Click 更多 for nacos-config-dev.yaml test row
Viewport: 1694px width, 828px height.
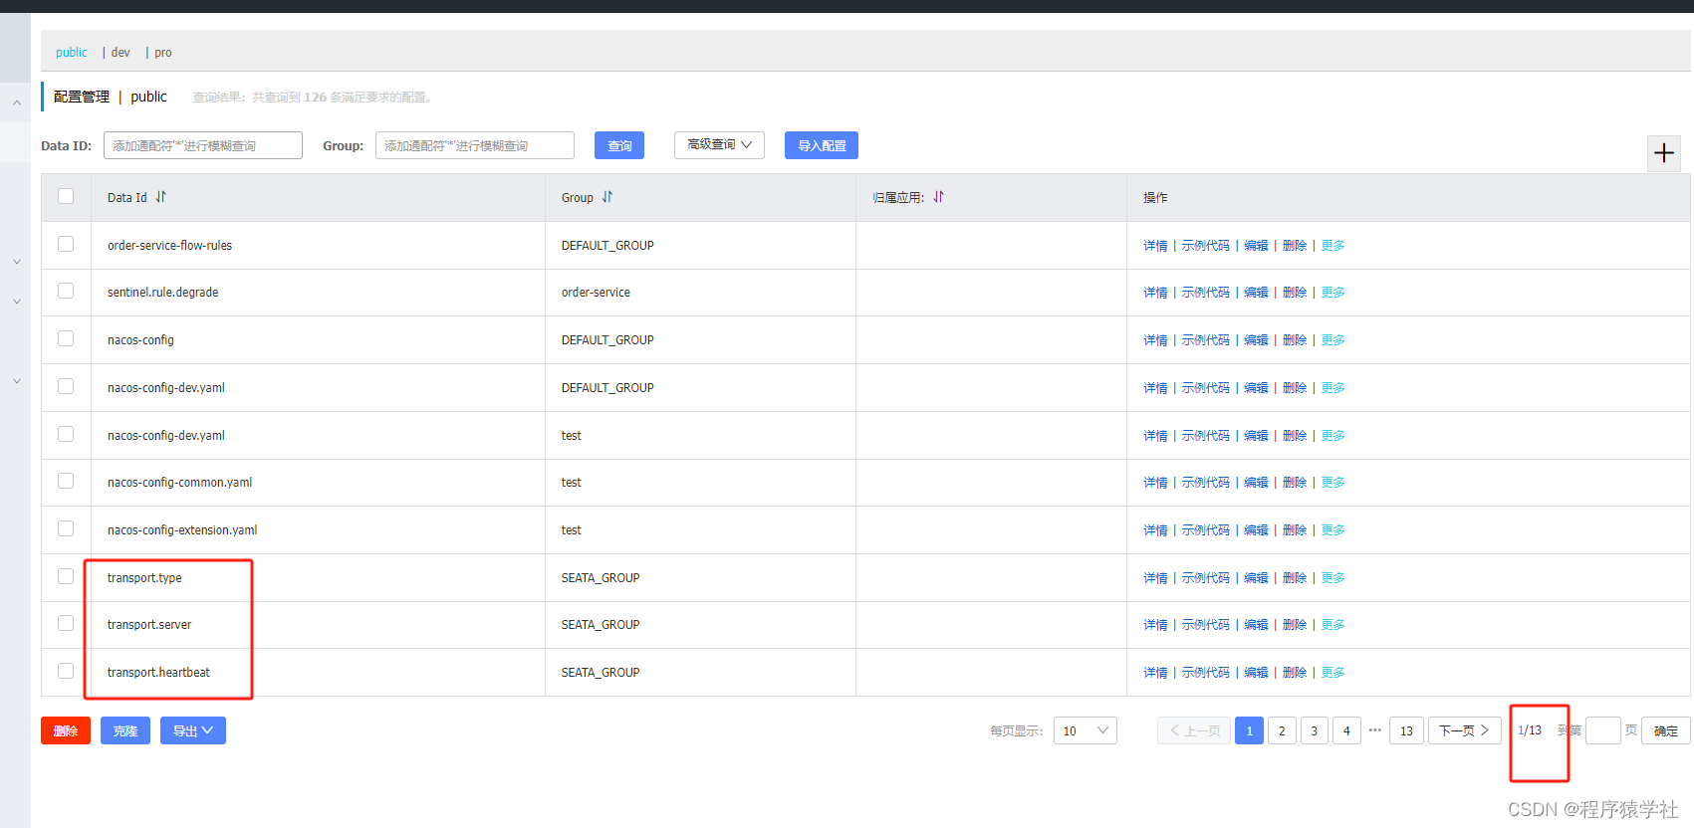[x=1333, y=436]
